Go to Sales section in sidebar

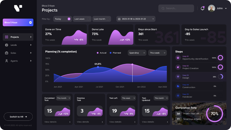[18, 53]
